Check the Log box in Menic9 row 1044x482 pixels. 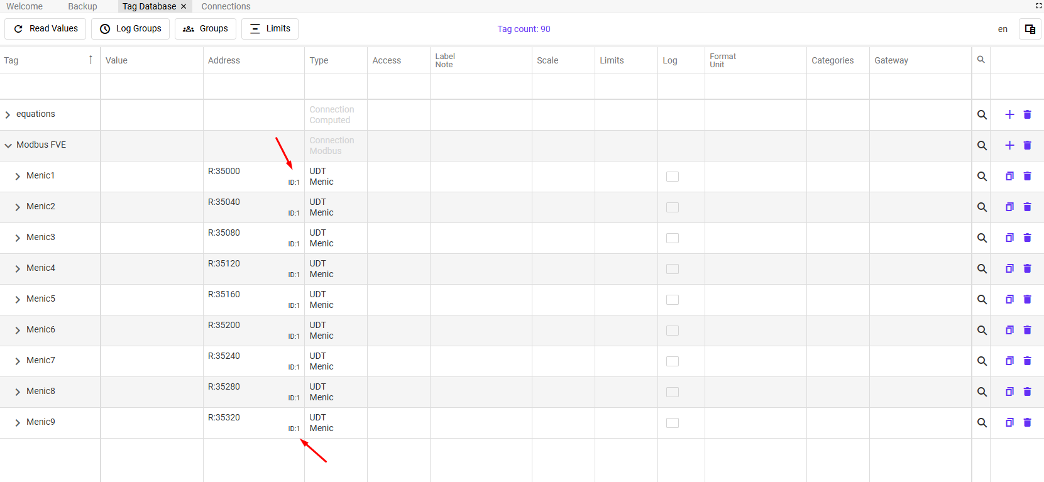point(673,423)
